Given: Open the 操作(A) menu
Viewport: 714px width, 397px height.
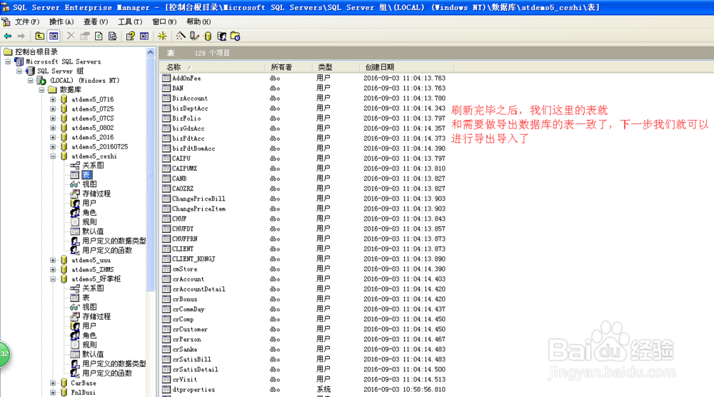Looking at the screenshot, I should point(61,21).
